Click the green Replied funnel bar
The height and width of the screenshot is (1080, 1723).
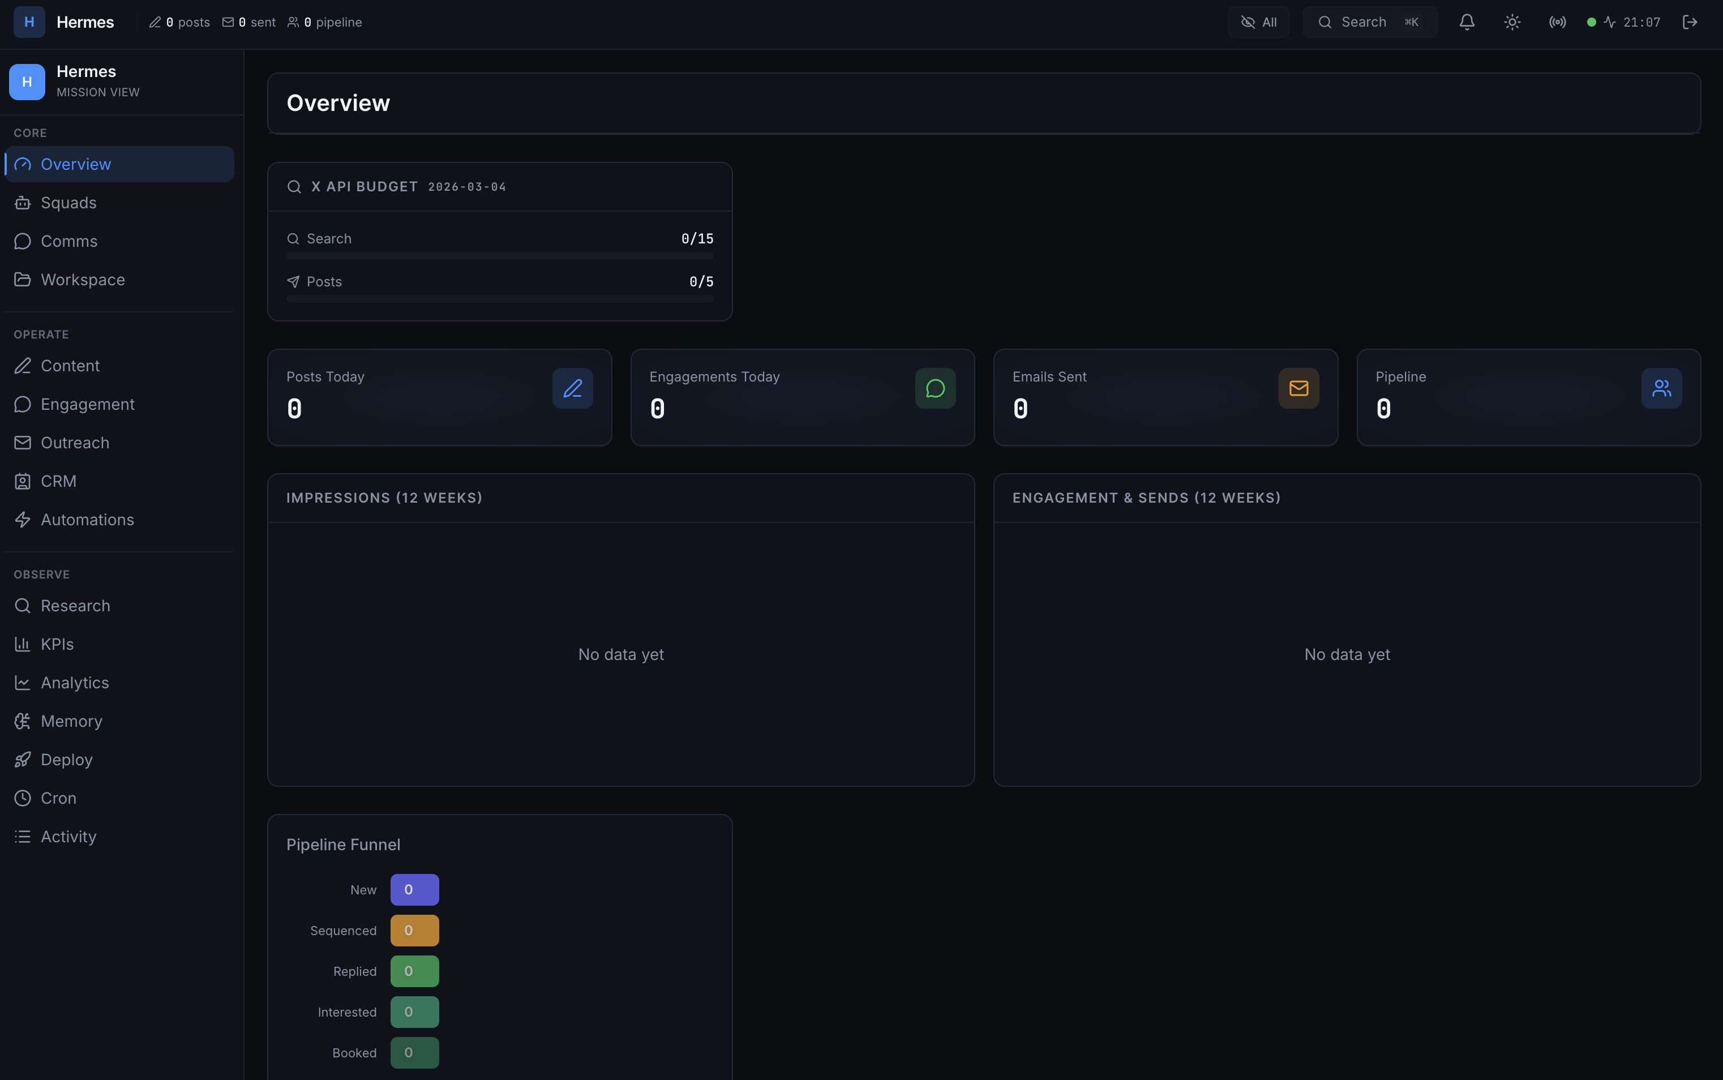415,971
